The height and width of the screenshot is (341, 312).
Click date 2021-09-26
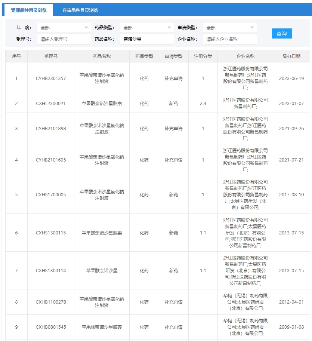(291, 129)
